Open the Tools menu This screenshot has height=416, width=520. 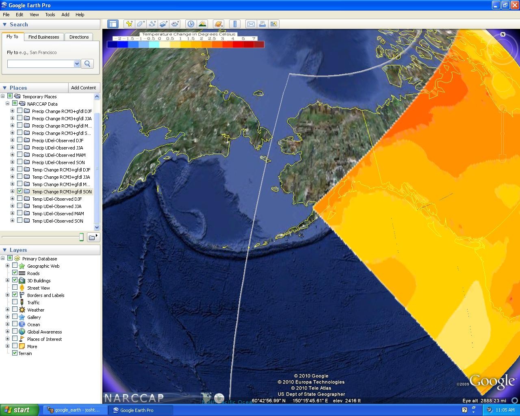click(50, 15)
